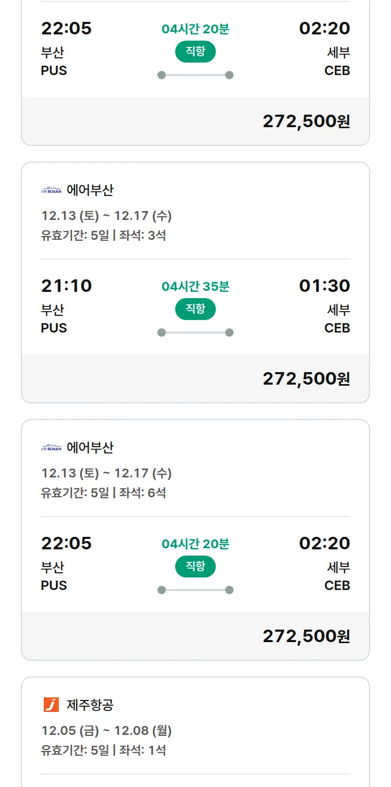
Task: Click the 유효기간: 5일 | 좌석: 6석 info line
Action: (x=103, y=493)
